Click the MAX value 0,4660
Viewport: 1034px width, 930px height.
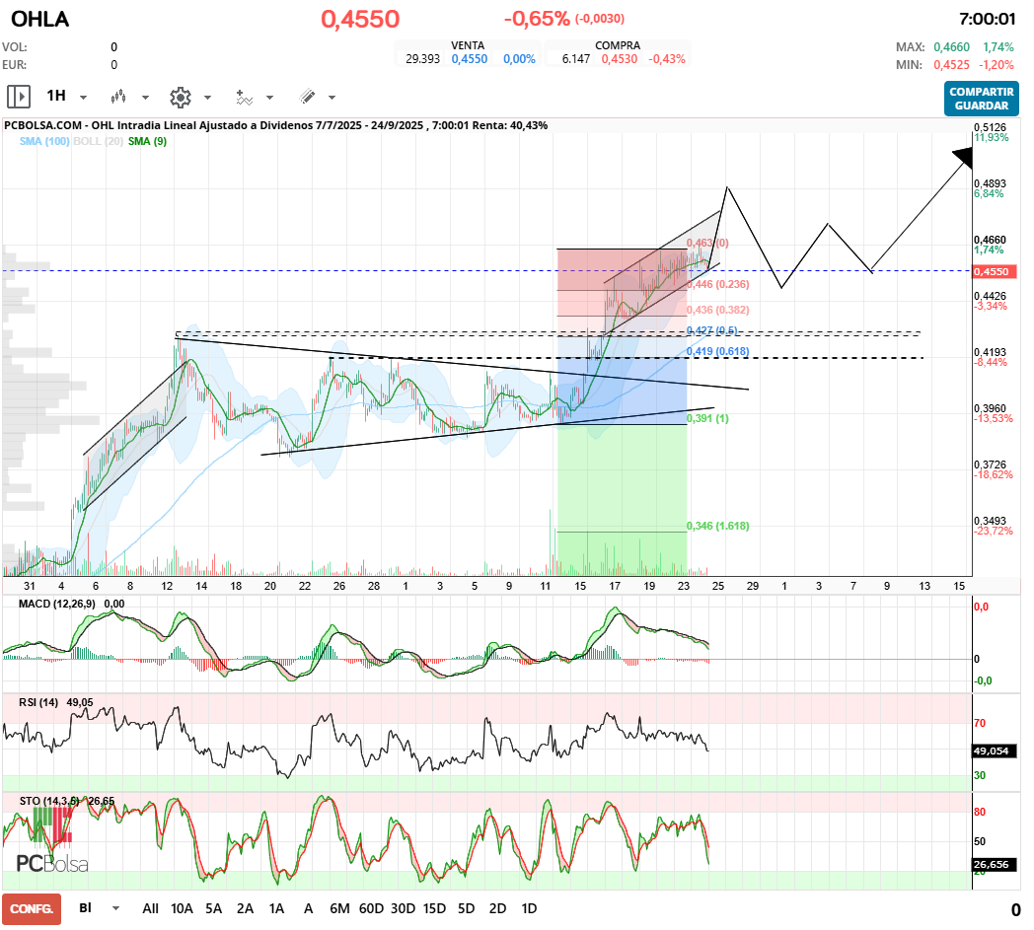[x=951, y=46]
